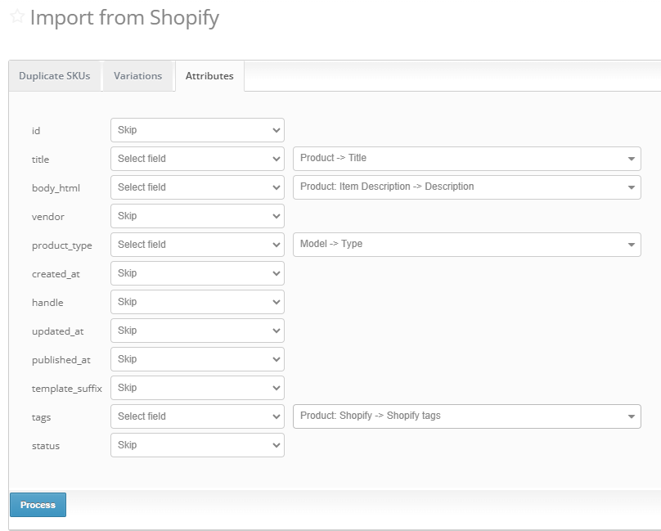661x531 pixels.
Task: Click the status attribute label
Action: [46, 446]
